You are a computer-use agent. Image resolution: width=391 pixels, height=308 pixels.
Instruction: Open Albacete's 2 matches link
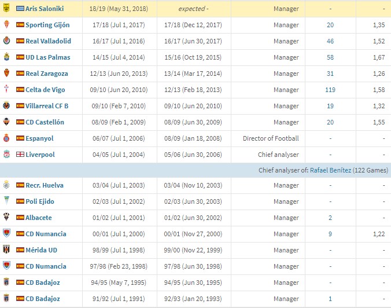[330, 218]
